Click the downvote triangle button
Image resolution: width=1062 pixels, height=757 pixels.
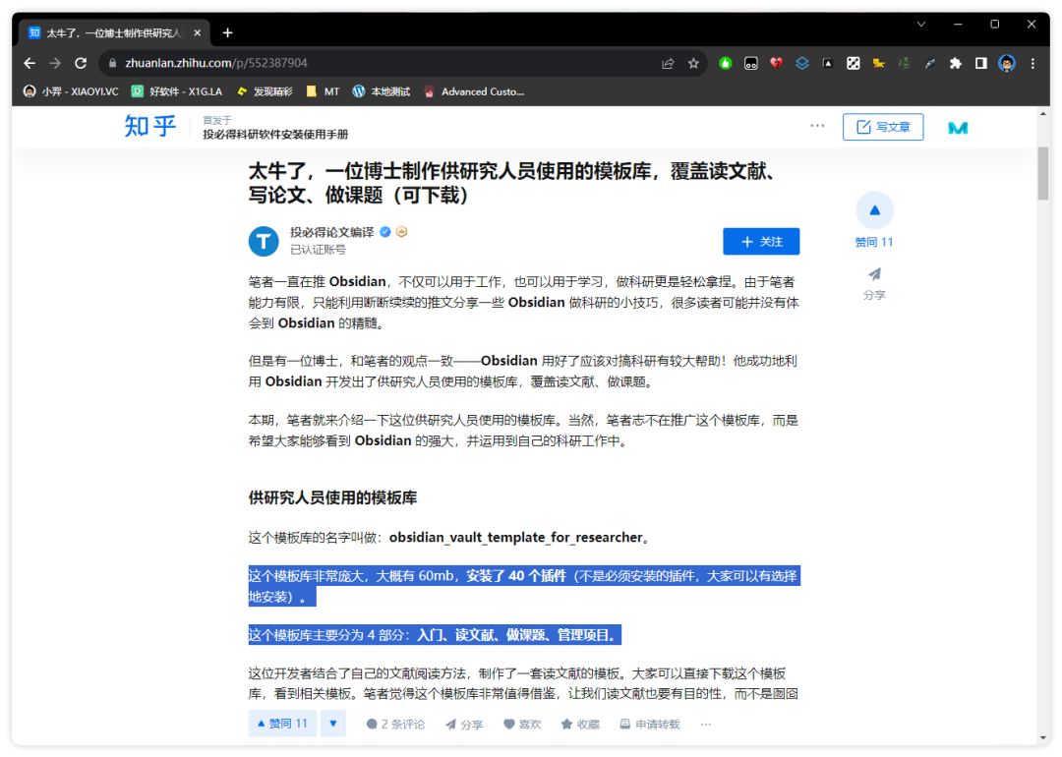pyautogui.click(x=333, y=724)
